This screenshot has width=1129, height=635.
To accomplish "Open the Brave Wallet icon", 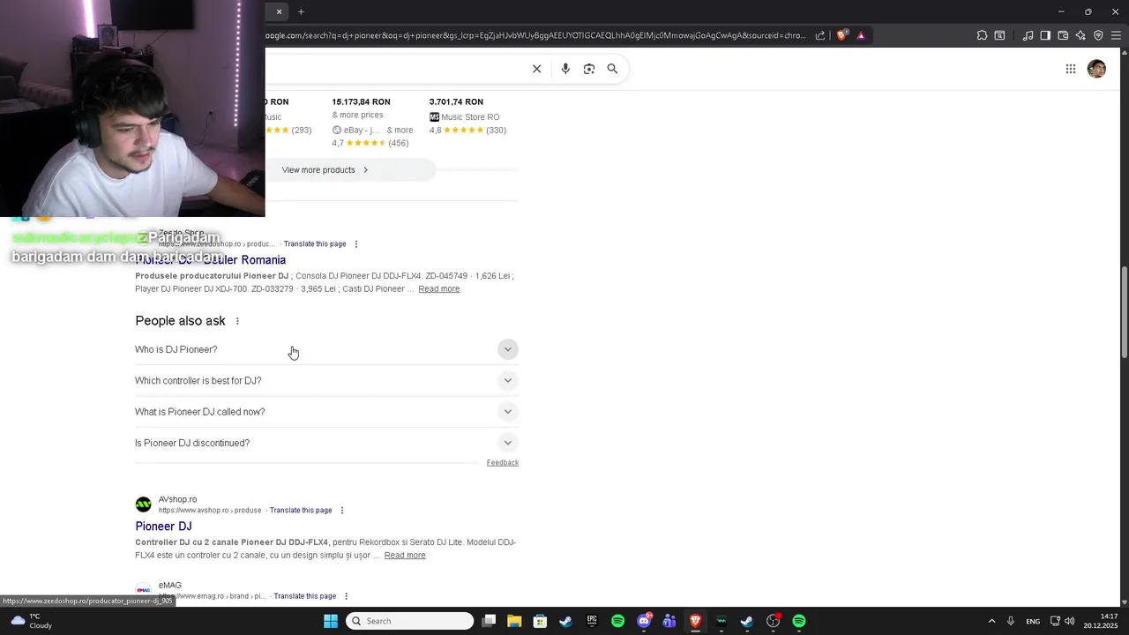I will [1063, 35].
